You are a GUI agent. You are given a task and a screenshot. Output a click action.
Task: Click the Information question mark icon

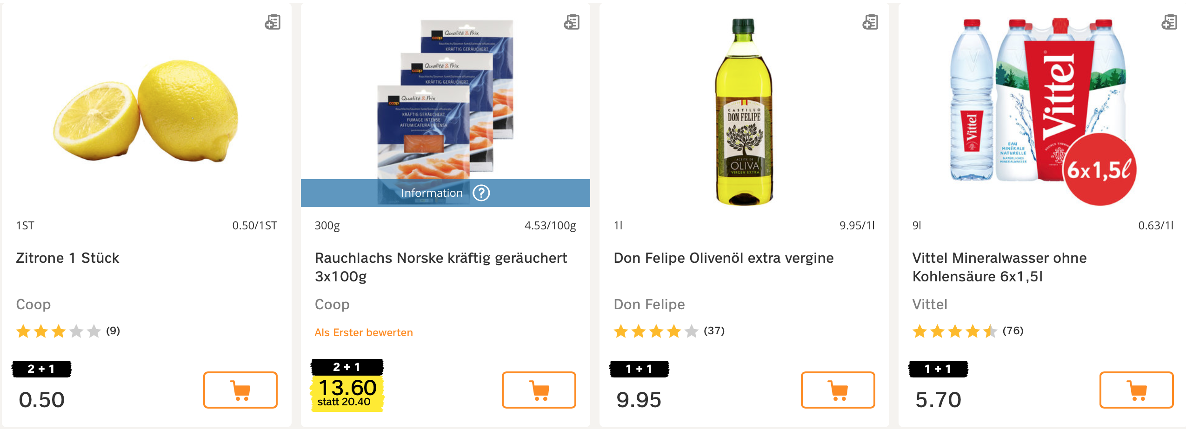tap(481, 193)
